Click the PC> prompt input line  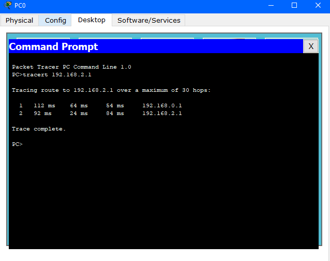tap(17, 144)
